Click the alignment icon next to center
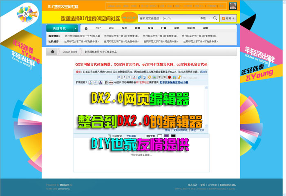This screenshot has width=286, height=196. 164,77
